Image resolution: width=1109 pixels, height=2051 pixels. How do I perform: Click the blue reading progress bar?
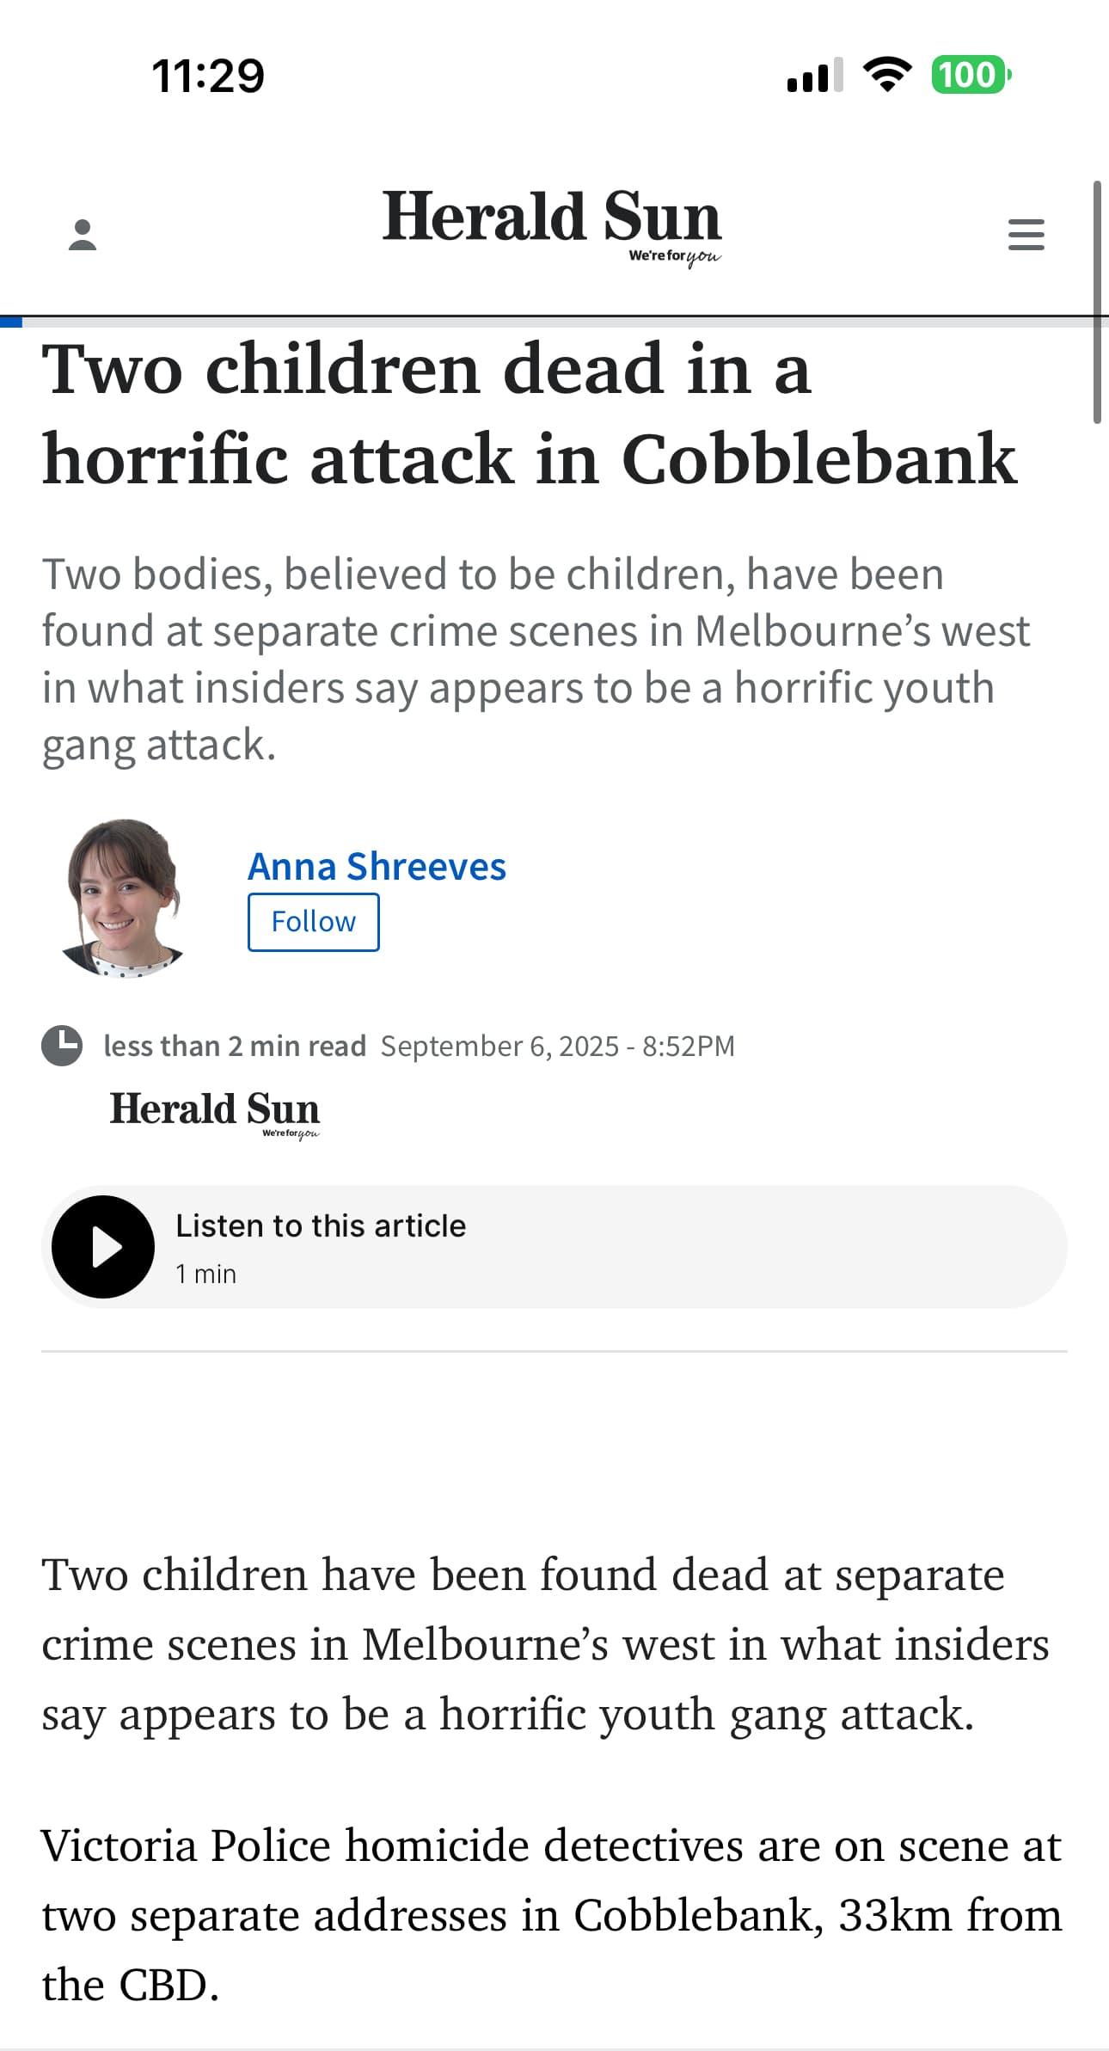(11, 322)
